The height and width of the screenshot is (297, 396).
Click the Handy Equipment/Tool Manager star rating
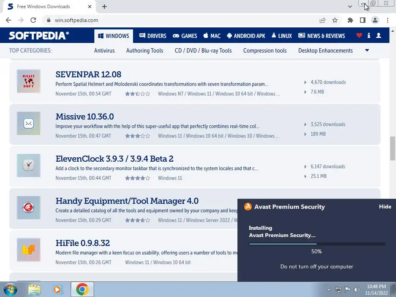pos(138,220)
